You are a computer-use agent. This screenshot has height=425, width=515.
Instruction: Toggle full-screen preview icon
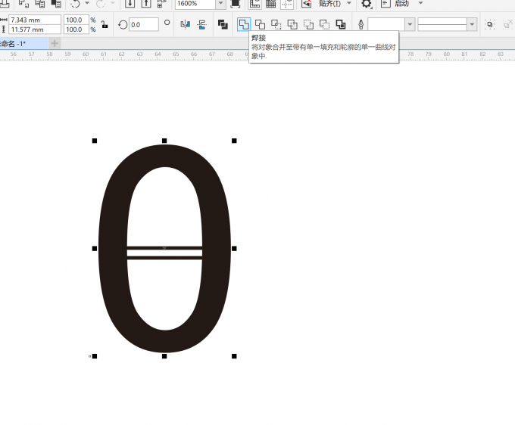tap(236, 4)
